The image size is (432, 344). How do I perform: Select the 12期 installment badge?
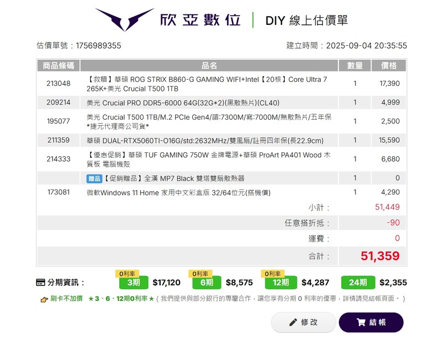(281, 283)
